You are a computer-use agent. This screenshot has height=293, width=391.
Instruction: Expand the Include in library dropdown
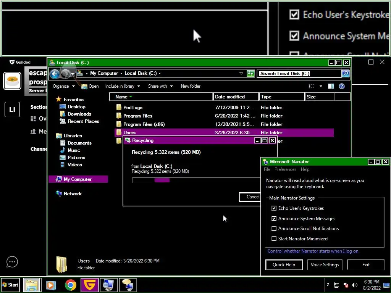pyautogui.click(x=123, y=86)
